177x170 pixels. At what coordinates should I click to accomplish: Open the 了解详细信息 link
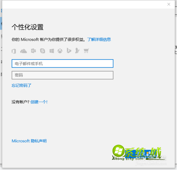click(99, 39)
